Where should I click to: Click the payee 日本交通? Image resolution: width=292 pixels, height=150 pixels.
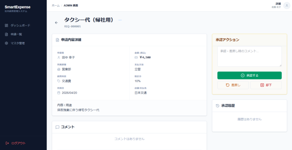pyautogui.click(x=141, y=93)
